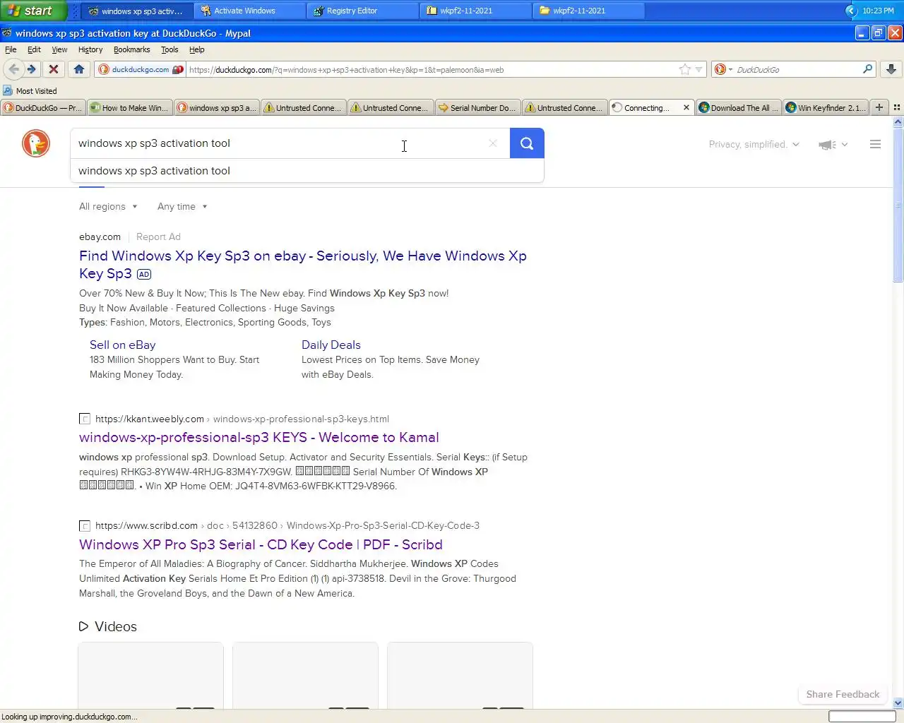Open the History menu
Screen dimensions: 904x723
click(90, 49)
